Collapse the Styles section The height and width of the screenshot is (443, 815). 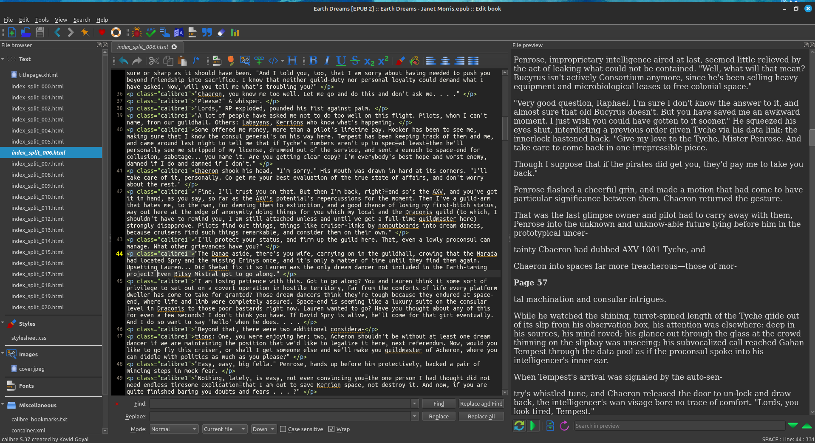(x=3, y=323)
